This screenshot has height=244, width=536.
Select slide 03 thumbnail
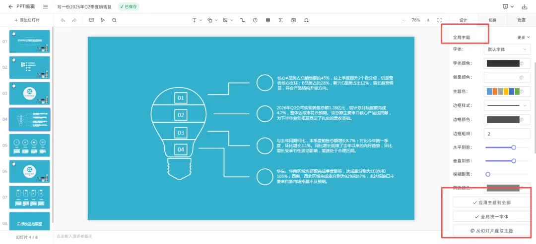tap(29, 94)
